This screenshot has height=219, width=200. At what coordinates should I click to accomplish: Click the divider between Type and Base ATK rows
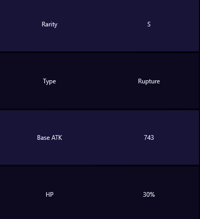(99, 109)
